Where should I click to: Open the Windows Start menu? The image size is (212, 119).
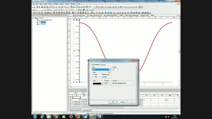[x=35, y=117]
